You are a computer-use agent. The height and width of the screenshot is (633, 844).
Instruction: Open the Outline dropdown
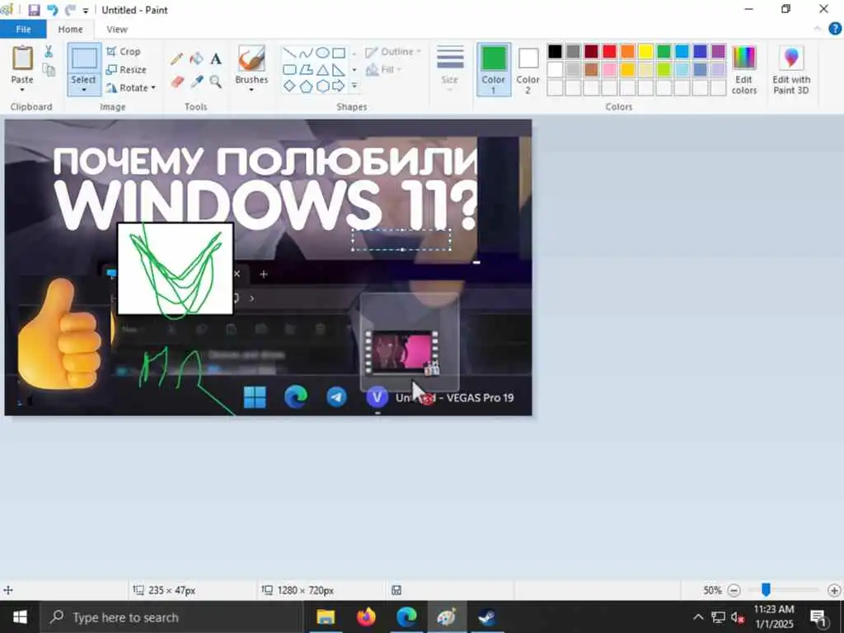tap(393, 52)
